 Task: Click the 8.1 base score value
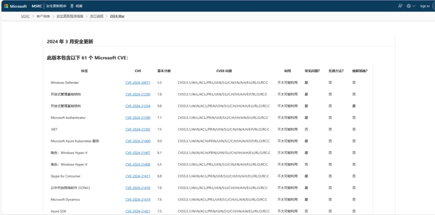click(159, 152)
